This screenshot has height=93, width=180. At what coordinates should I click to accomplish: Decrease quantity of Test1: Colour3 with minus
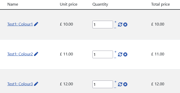(x=115, y=88)
